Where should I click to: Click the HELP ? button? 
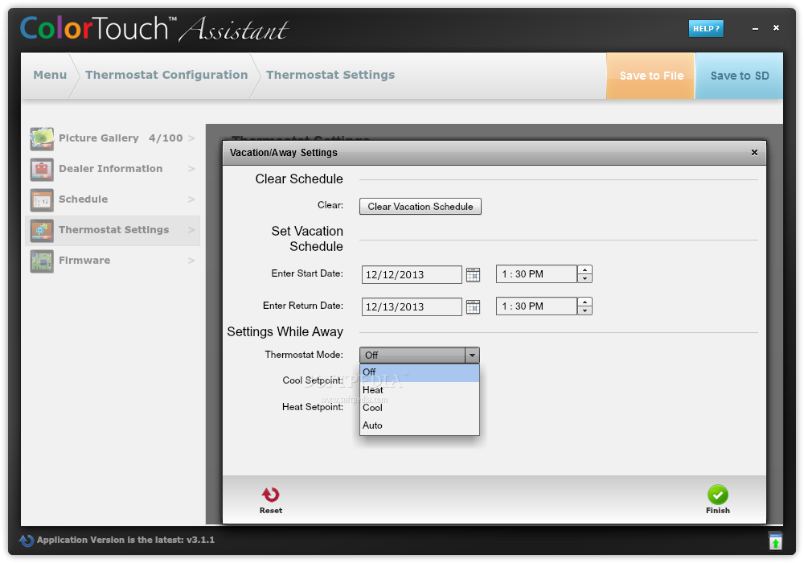click(x=706, y=29)
